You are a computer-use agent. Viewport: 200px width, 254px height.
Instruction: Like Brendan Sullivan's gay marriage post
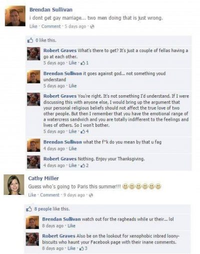pyautogui.click(x=33, y=27)
